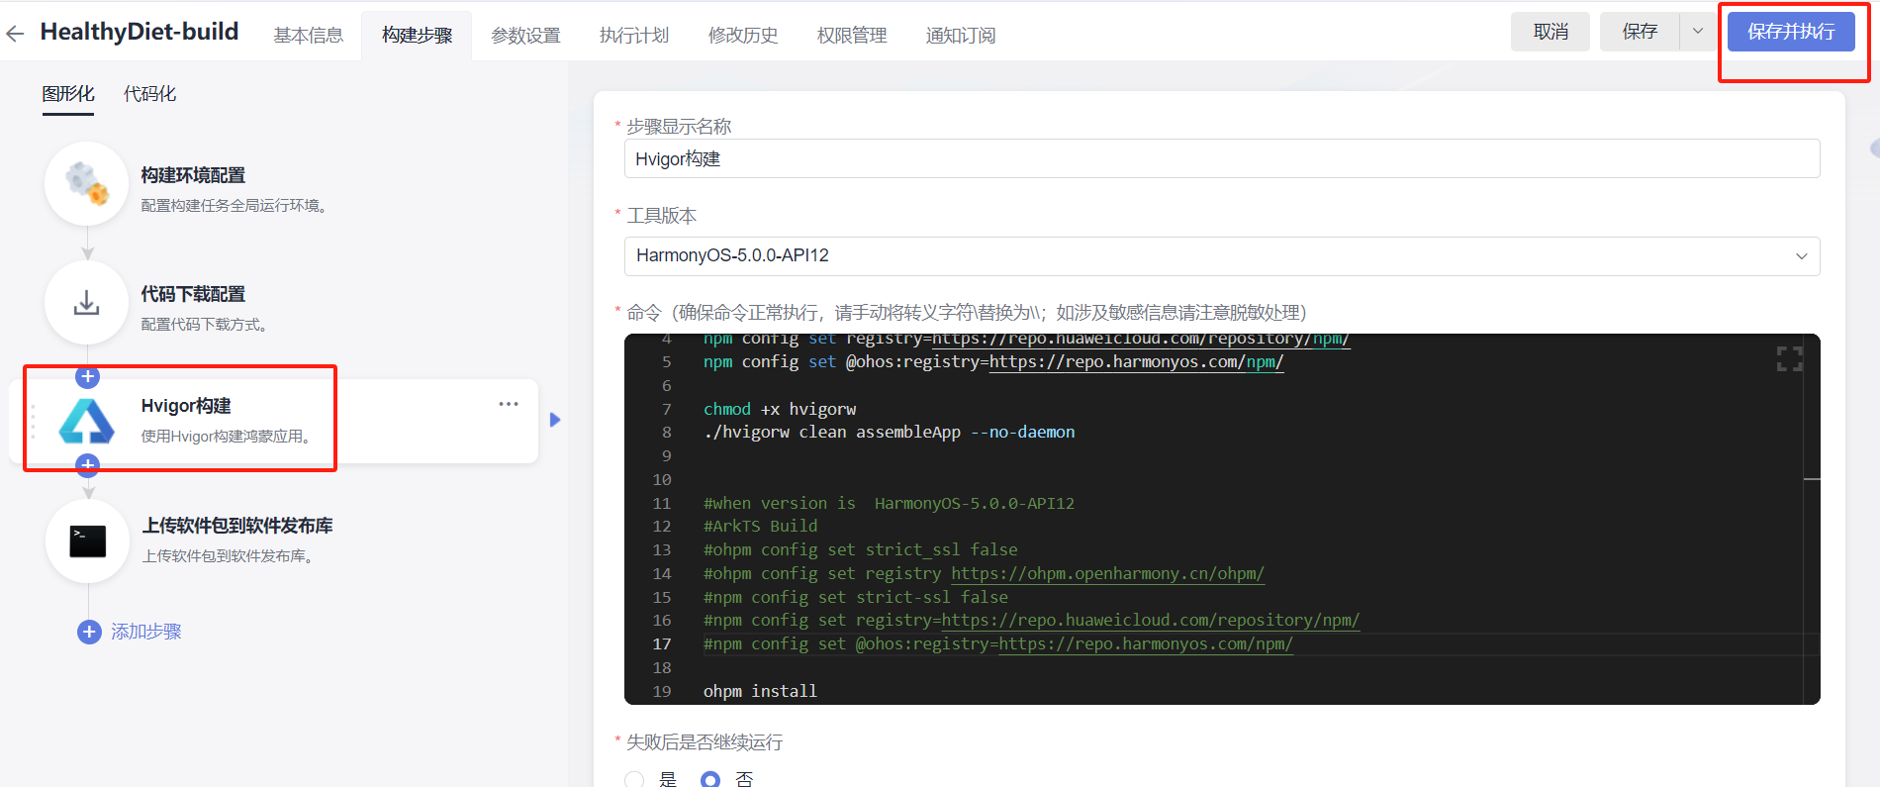Click the drag handle dots on Hvigor构建 card
The image size is (1880, 787).
tap(33, 421)
